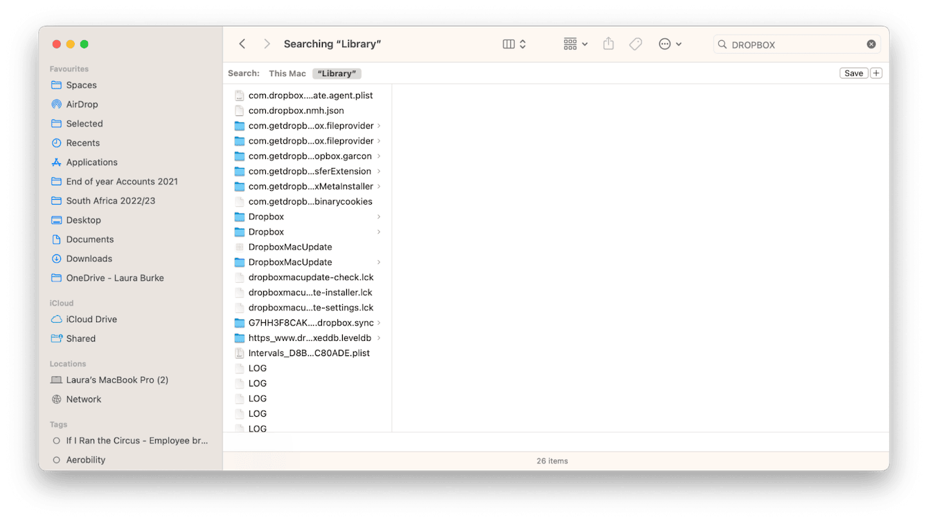Select the com.dropbox.nmh.json file
Viewport: 928px width, 522px height.
coord(296,110)
